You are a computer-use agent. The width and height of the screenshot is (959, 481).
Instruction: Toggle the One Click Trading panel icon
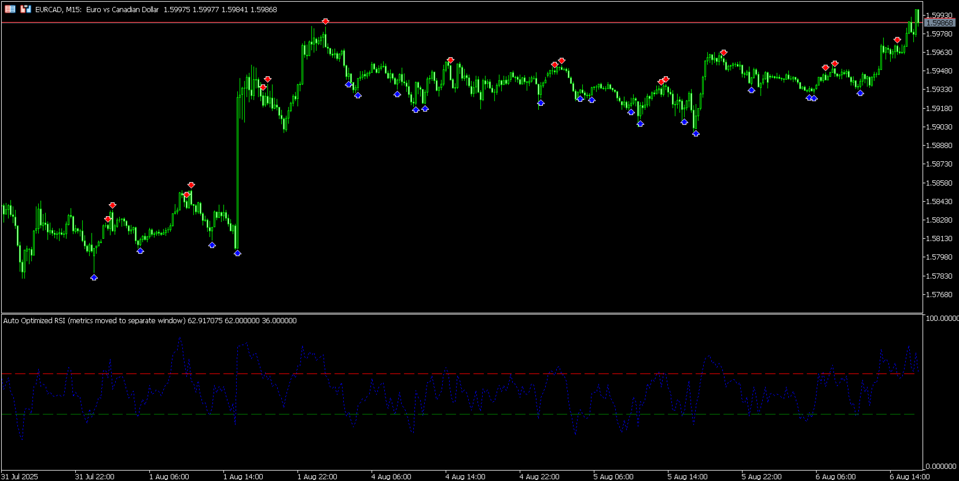tap(25, 9)
